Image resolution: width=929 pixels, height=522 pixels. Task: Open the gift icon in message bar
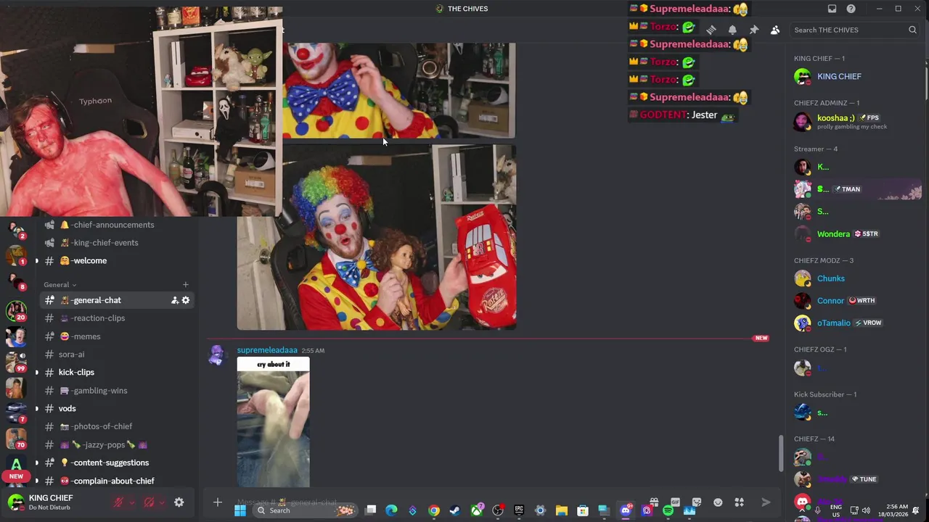coord(654,502)
